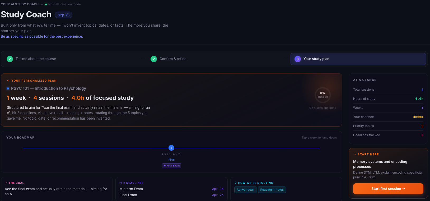Select the Reading + notes tag
This screenshot has width=430, height=201.
(272, 190)
